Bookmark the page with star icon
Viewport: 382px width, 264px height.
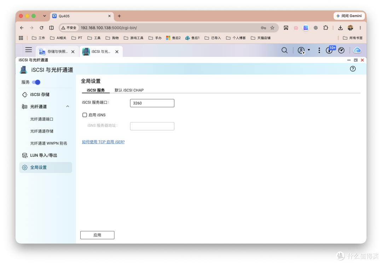pos(272,28)
